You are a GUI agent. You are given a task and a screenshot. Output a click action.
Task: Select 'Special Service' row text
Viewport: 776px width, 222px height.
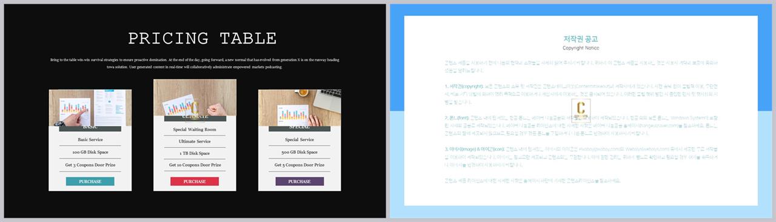coord(299,140)
